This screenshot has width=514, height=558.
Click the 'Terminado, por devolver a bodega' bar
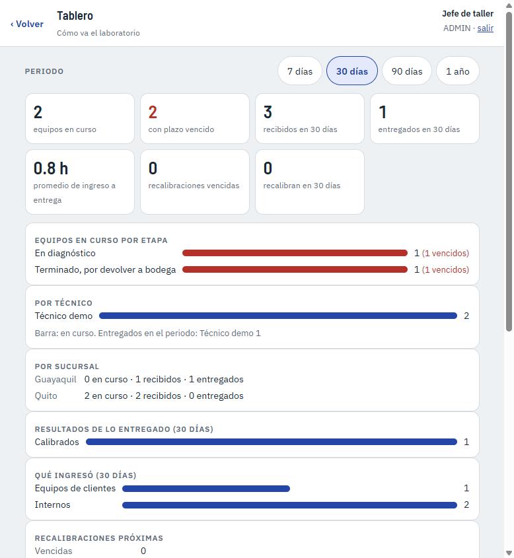[295, 269]
